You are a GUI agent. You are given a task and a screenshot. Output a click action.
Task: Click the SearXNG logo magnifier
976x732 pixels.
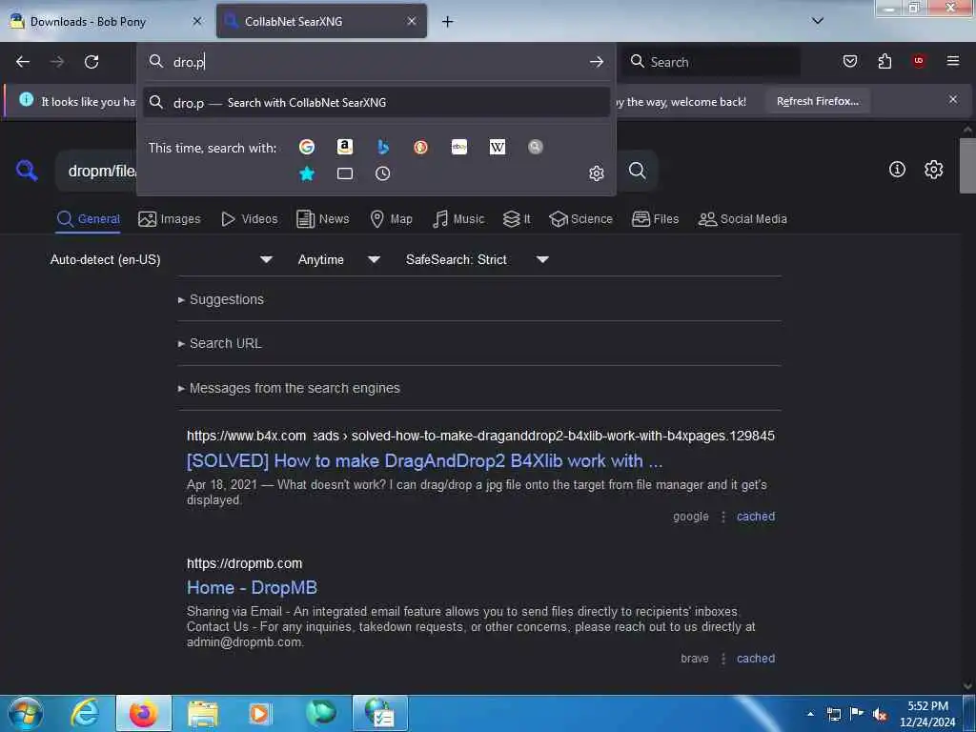point(27,170)
